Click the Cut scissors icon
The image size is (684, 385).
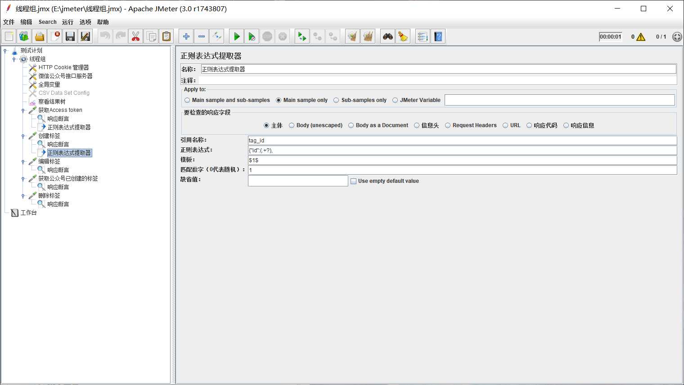pos(135,36)
